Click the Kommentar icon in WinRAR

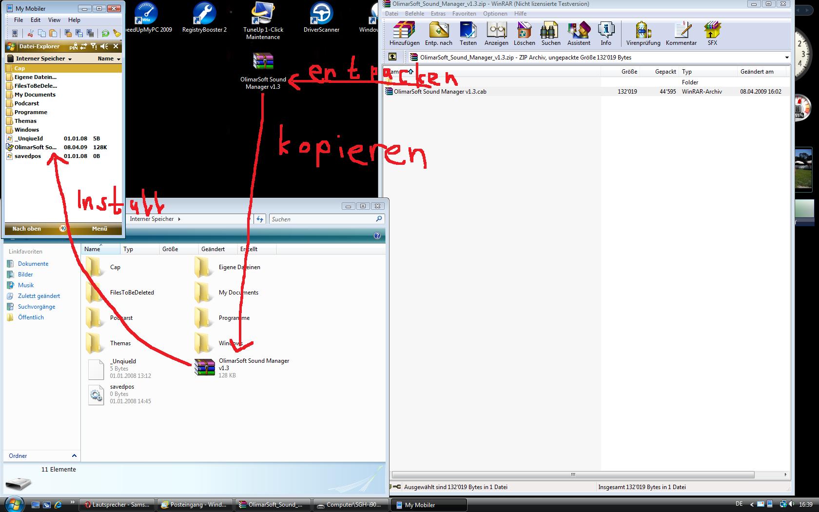(681, 34)
